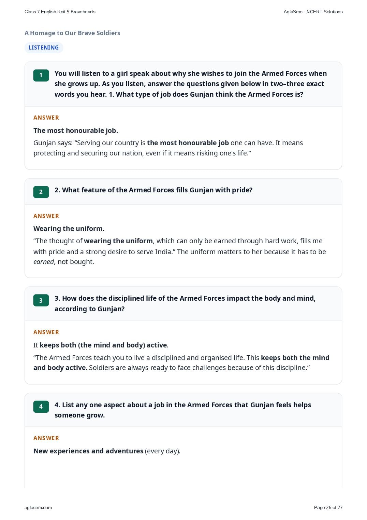Click the ANSWER label under question 1
The image size is (367, 520).
point(46,118)
